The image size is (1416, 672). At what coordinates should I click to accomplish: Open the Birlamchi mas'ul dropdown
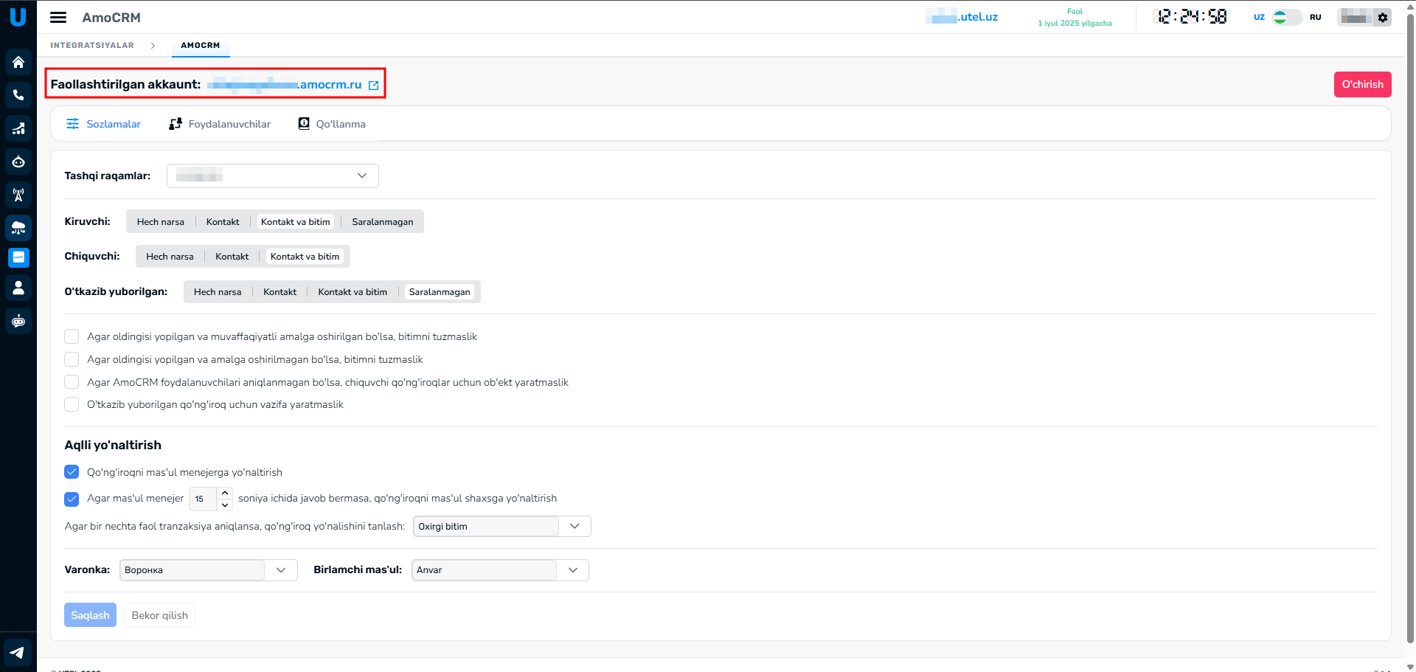[499, 570]
